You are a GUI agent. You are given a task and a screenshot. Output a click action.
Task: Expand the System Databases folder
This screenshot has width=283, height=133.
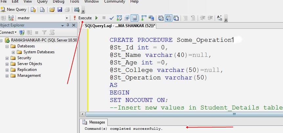tap(13, 52)
